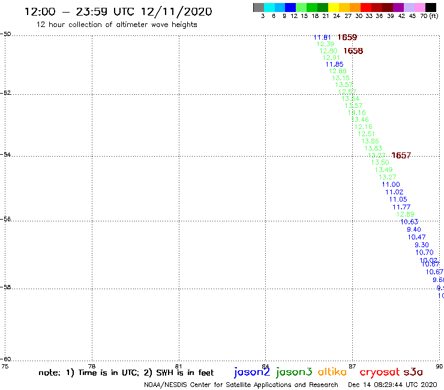Select the 84 longitude axis label
Image resolution: width=444 pixels, height=390 pixels.
265,367
